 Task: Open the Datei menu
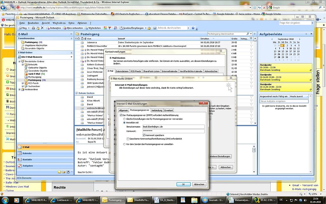pos(22,23)
